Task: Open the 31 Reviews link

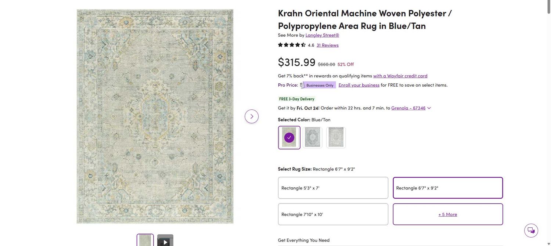Action: [328, 45]
